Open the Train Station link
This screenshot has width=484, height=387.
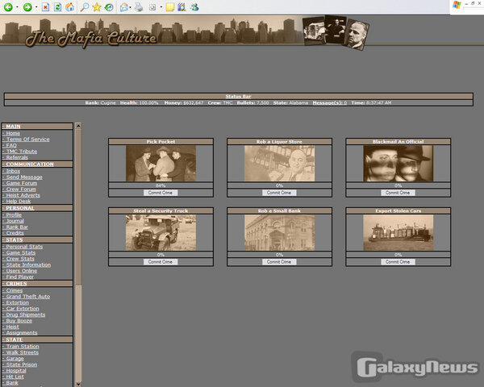(23, 346)
